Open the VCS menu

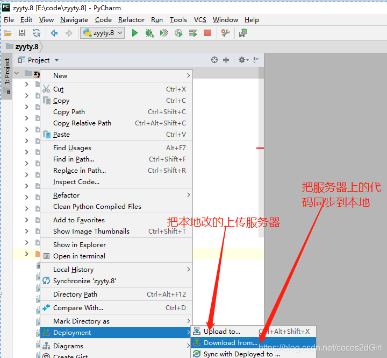tap(200, 20)
